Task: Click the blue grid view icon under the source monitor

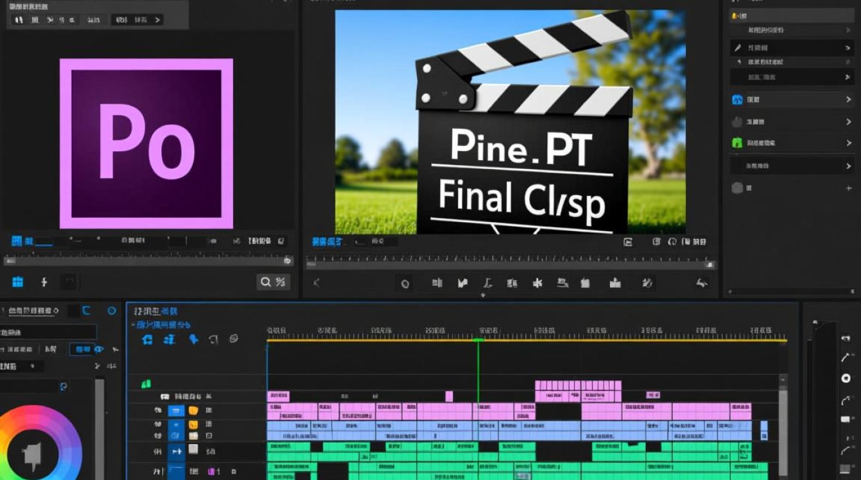Action: 17,282
